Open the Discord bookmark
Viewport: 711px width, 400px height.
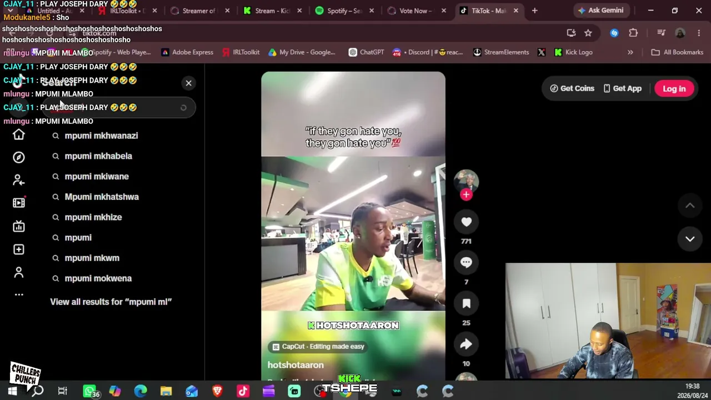pyautogui.click(x=428, y=52)
